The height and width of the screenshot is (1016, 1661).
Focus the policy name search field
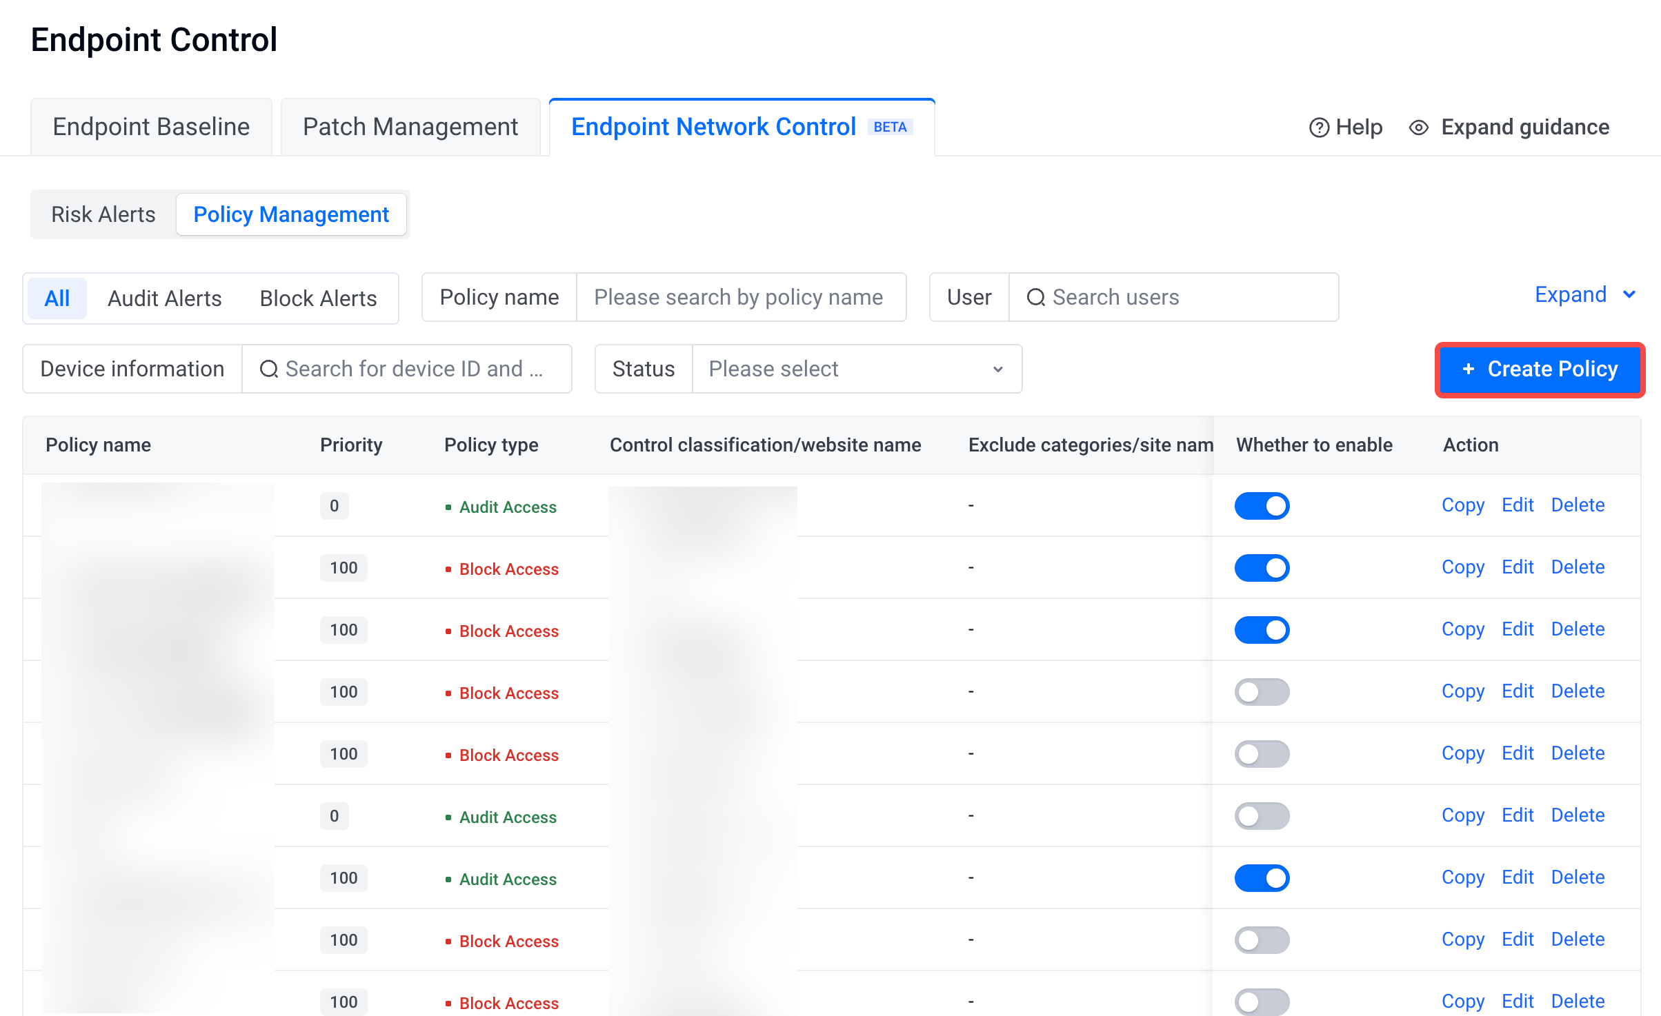pos(740,297)
